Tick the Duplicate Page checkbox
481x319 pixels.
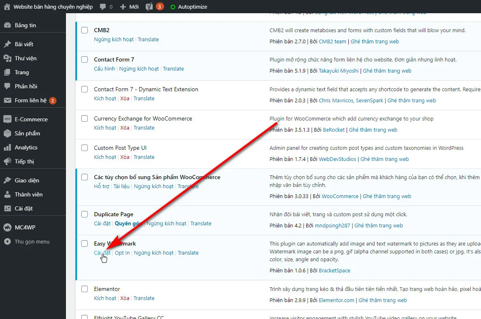[84, 214]
